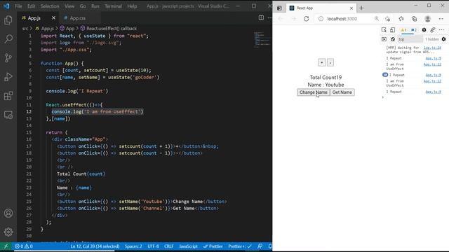Decrement count with the - button

pyautogui.click(x=330, y=62)
